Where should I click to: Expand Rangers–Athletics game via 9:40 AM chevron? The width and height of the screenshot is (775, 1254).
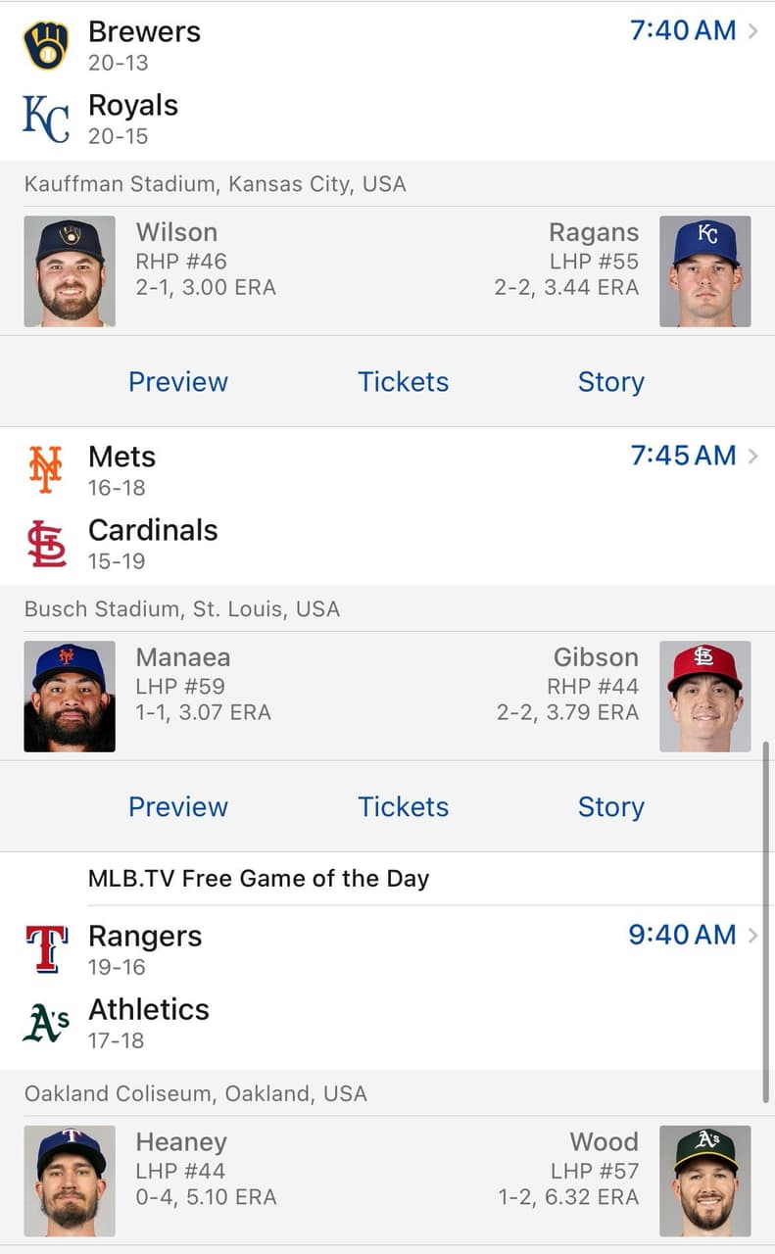tap(752, 935)
